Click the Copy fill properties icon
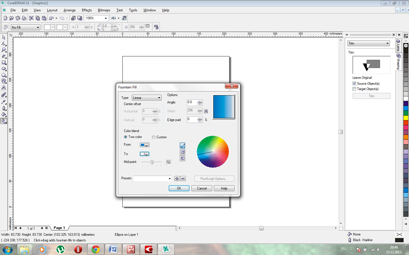Image resolution: width=409 pixels, height=255 pixels. (x=156, y=27)
